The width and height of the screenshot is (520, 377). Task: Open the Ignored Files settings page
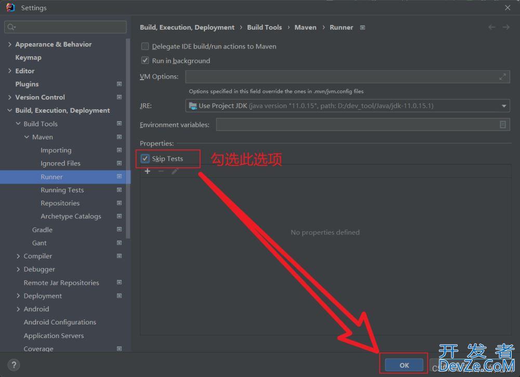click(x=60, y=163)
